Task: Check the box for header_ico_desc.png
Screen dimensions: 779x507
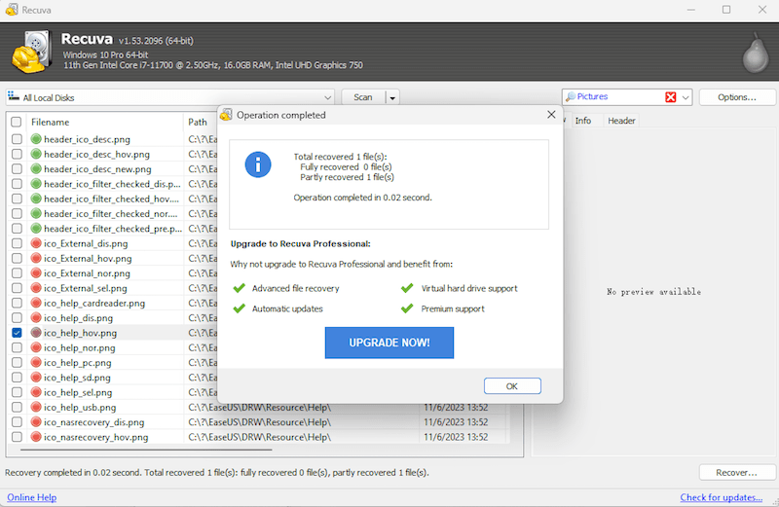Action: (x=17, y=139)
